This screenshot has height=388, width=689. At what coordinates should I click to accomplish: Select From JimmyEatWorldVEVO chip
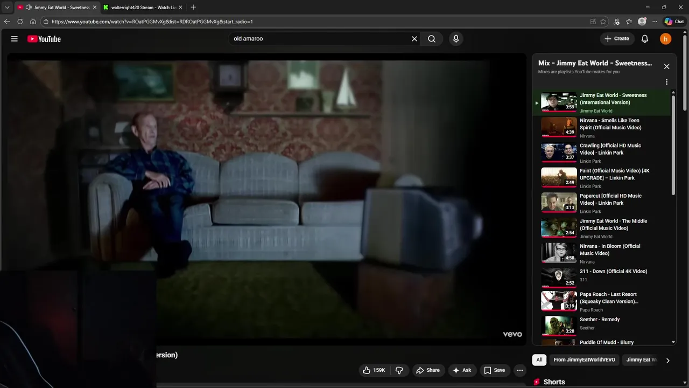point(585,360)
